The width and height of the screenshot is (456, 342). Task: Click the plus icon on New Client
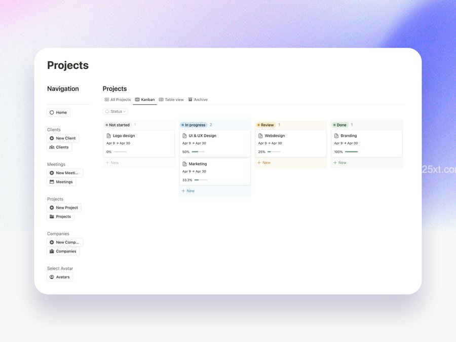click(52, 138)
